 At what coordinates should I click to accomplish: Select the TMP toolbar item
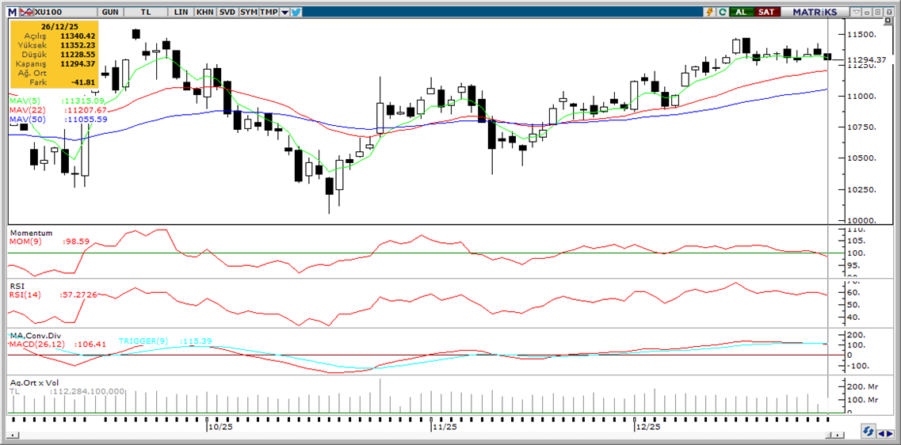tap(269, 12)
